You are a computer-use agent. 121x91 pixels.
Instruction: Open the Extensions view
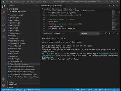(4, 31)
